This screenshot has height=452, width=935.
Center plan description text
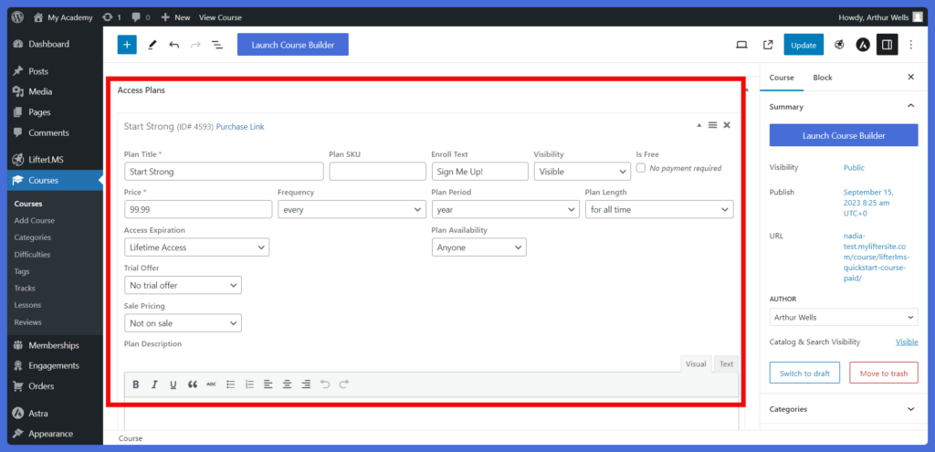click(287, 384)
